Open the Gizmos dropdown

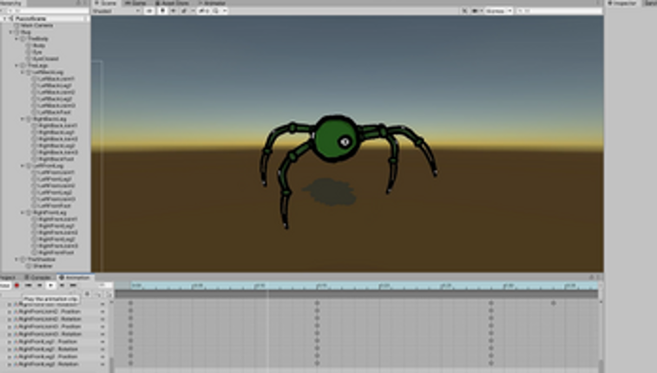[498, 11]
